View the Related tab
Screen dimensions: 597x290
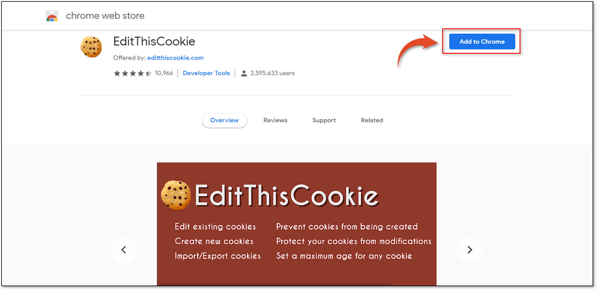(372, 120)
